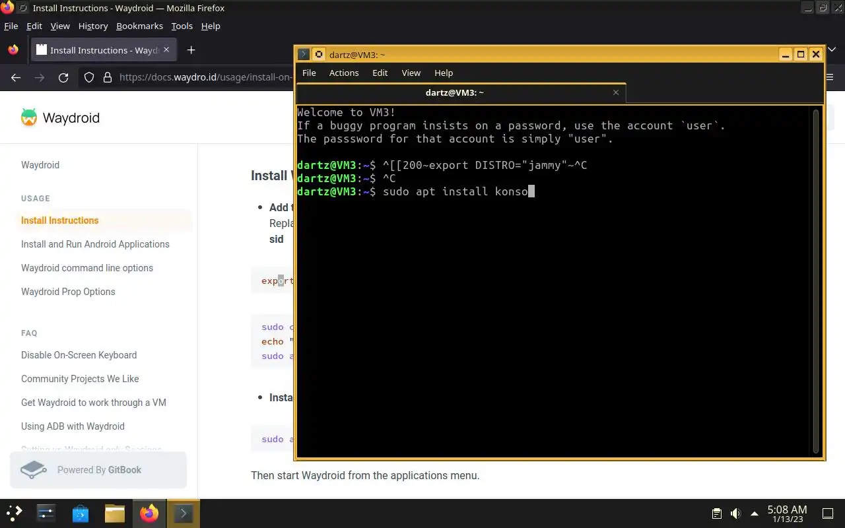
Task: Open terminal Help menu
Action: click(444, 73)
